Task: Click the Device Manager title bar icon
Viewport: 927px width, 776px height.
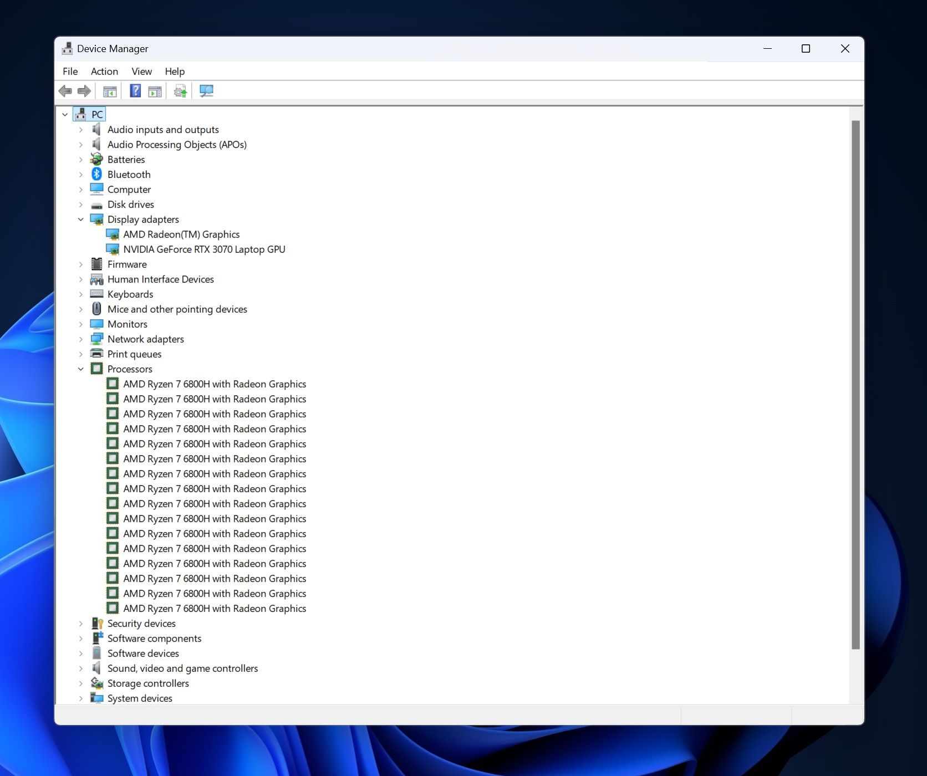Action: click(x=67, y=48)
